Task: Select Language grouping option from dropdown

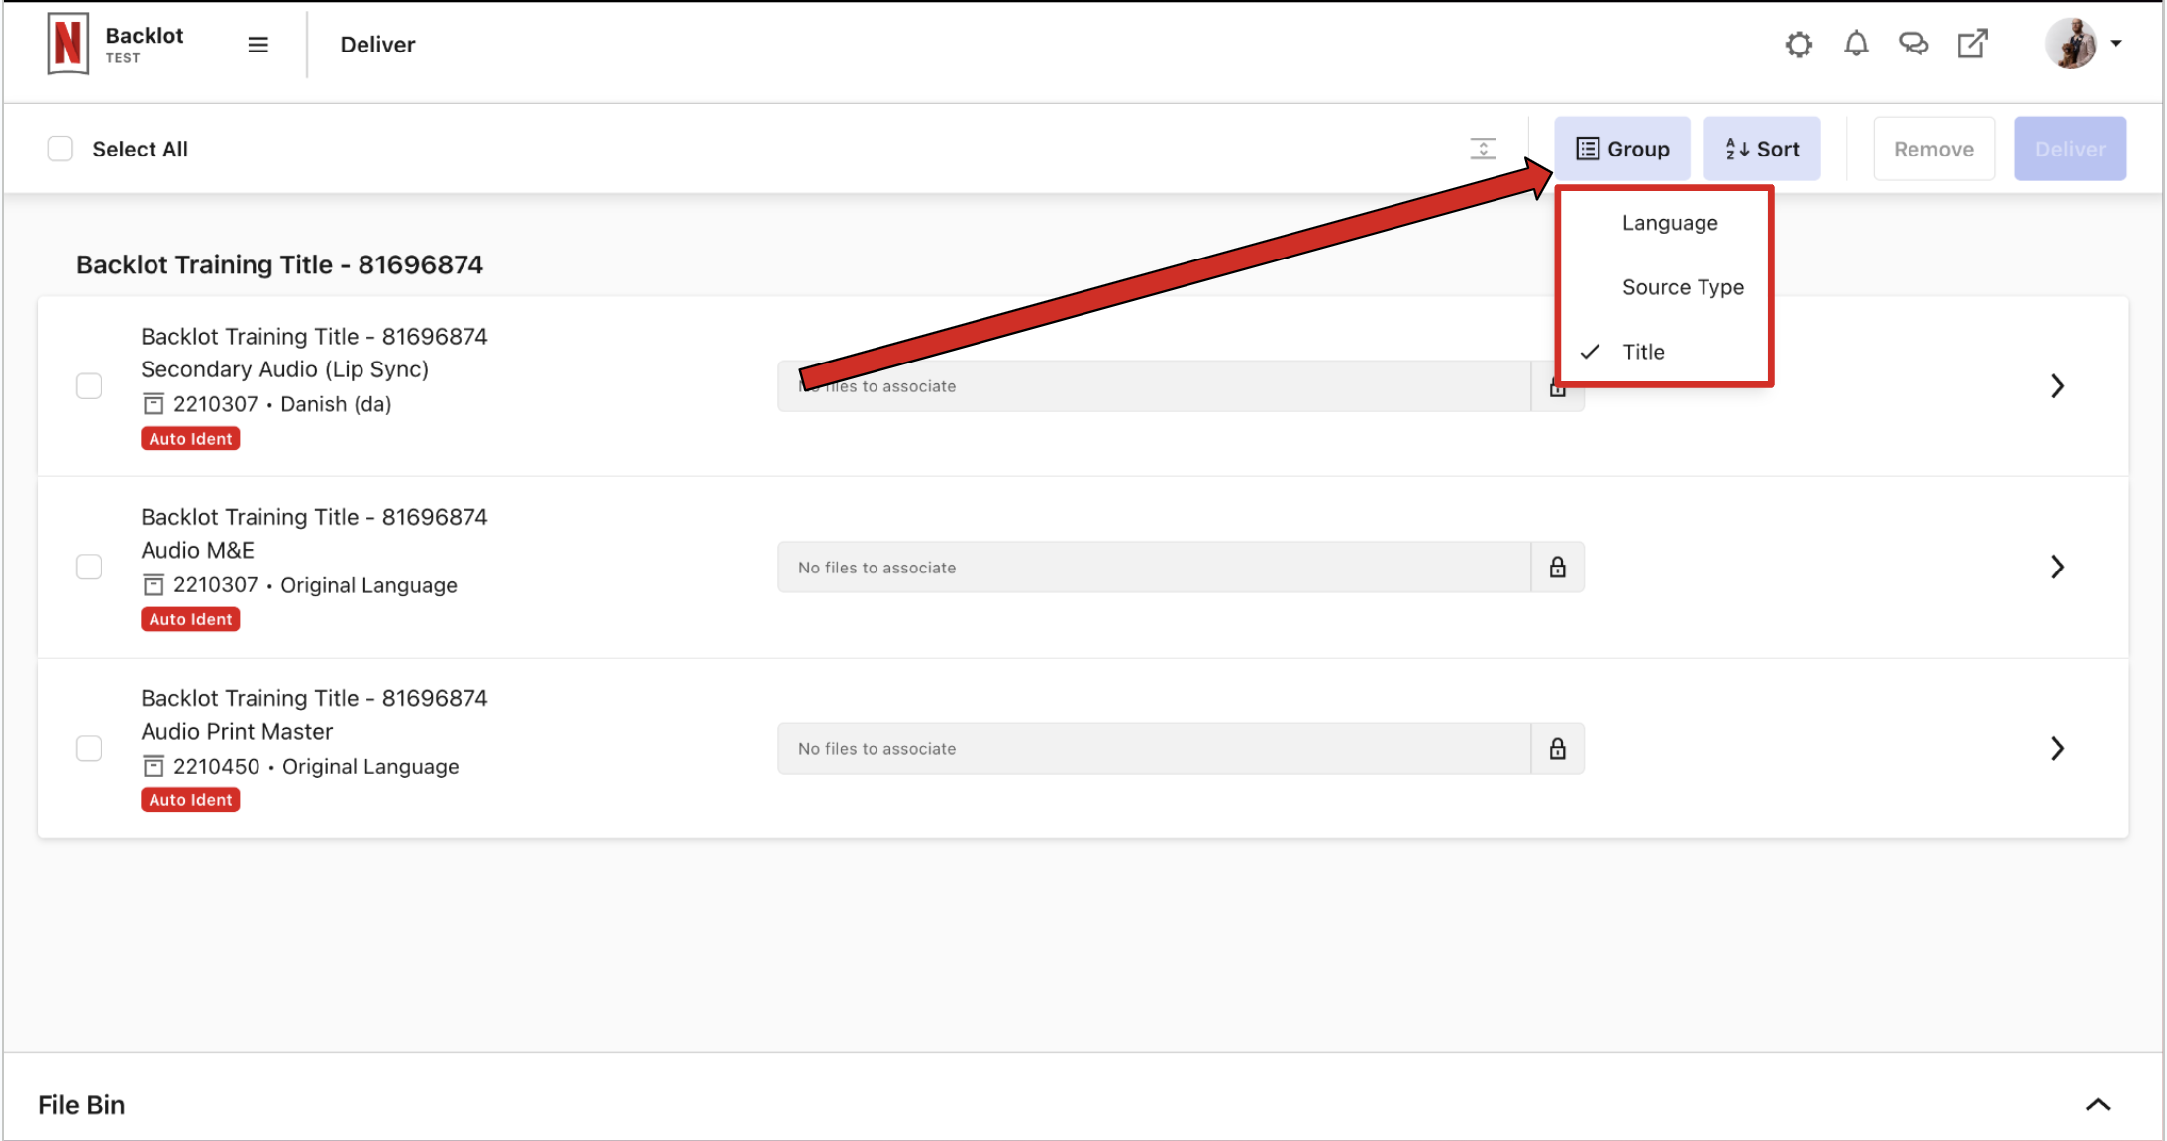Action: pyautogui.click(x=1668, y=222)
